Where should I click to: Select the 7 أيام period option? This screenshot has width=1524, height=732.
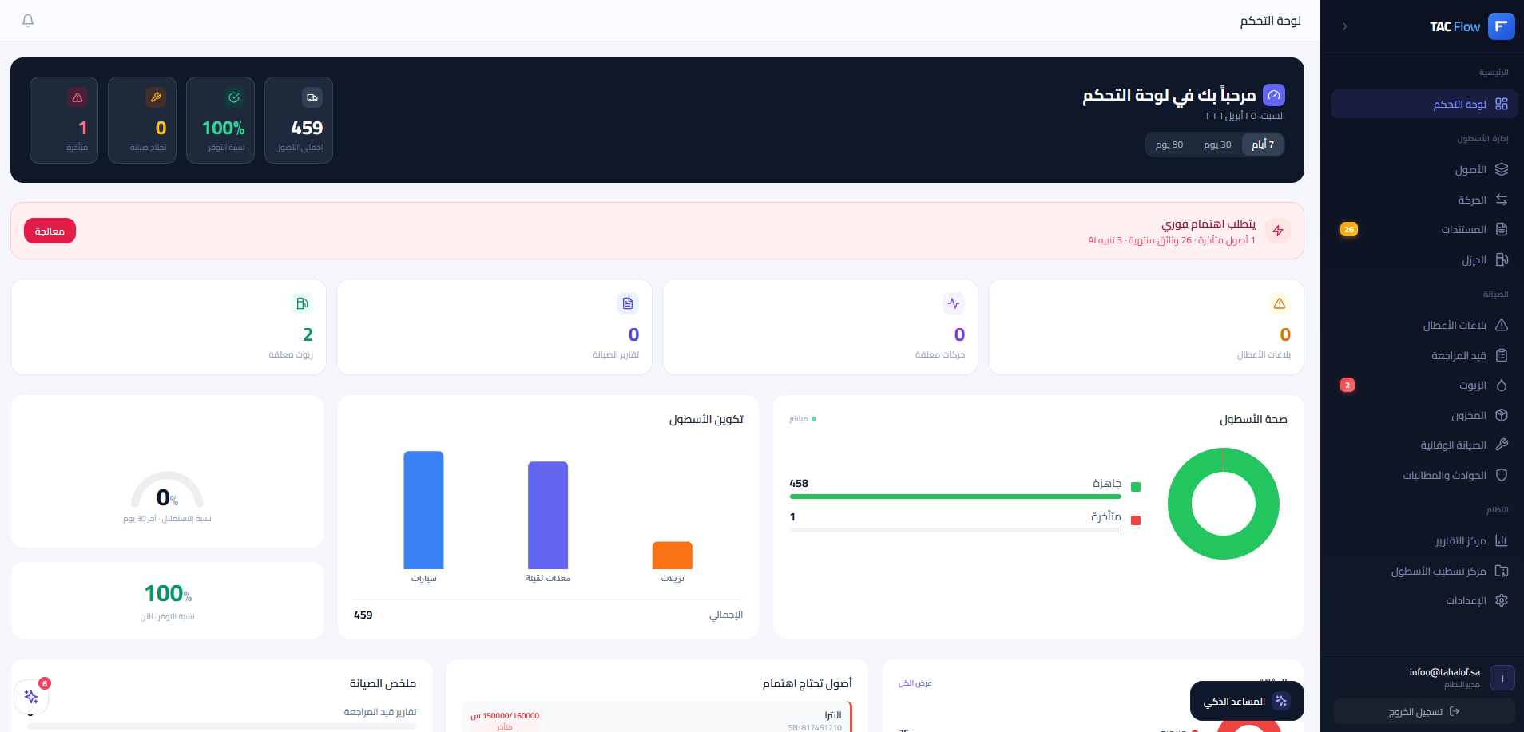click(1262, 144)
